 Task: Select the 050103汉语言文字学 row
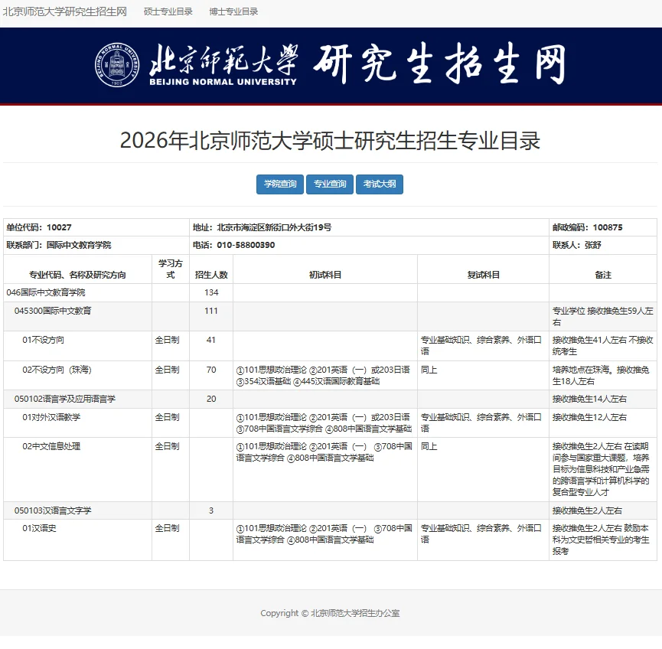330,510
